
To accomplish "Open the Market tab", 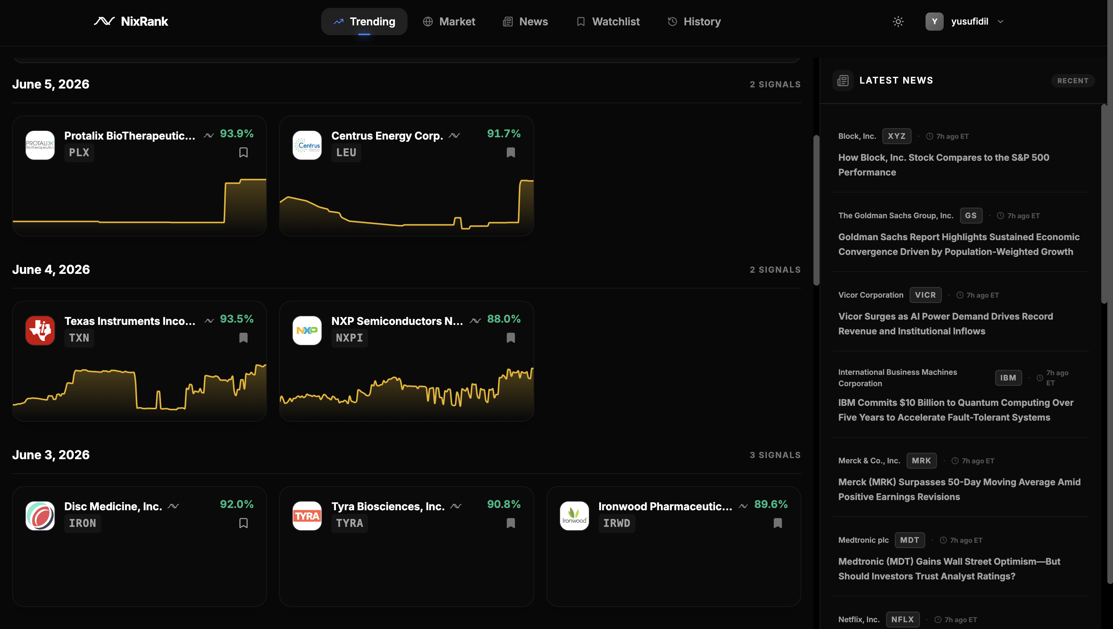I will pos(449,22).
